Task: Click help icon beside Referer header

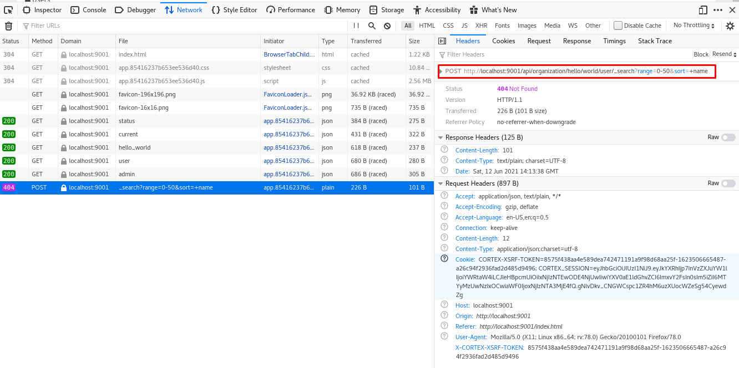Action: 444,326
